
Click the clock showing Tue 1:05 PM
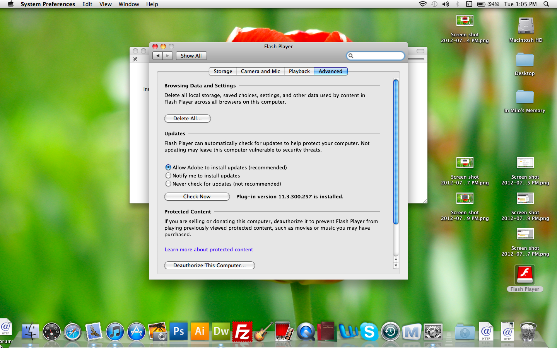520,4
